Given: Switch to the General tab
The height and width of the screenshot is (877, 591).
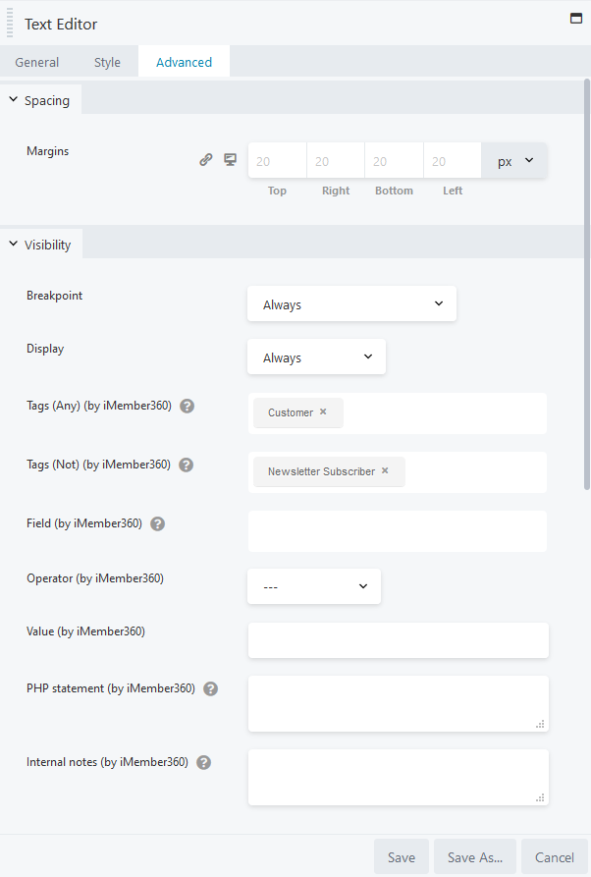Looking at the screenshot, I should [x=36, y=61].
